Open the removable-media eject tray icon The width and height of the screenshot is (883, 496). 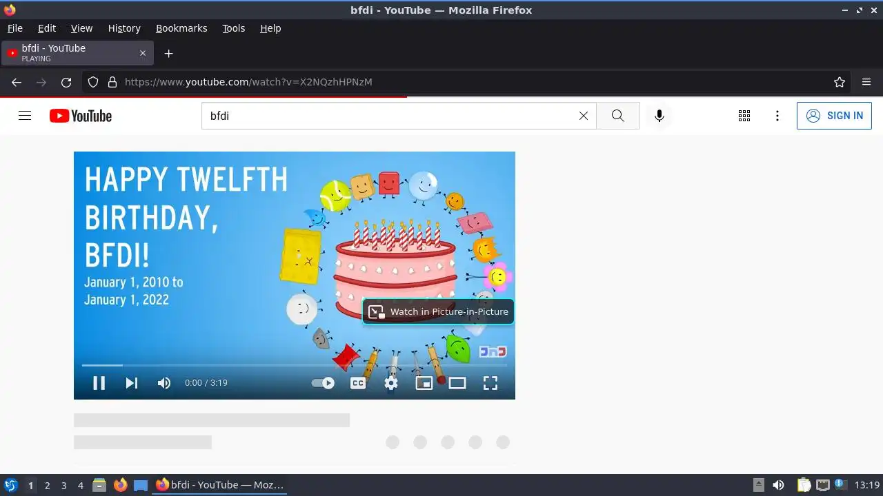click(x=758, y=485)
